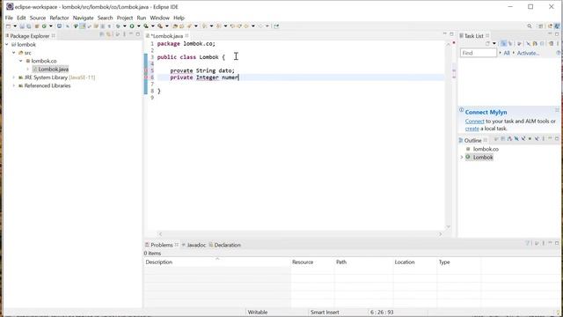Click the editor vertical scrollbar down arrow
The width and height of the screenshot is (563, 317).
click(448, 227)
